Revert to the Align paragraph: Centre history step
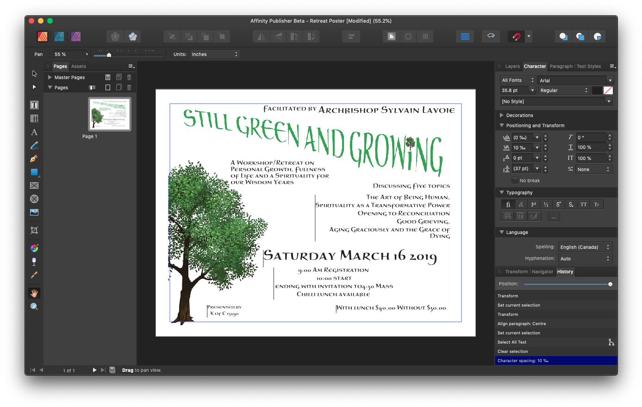Screen dimensions: 642x407 [x=532, y=323]
